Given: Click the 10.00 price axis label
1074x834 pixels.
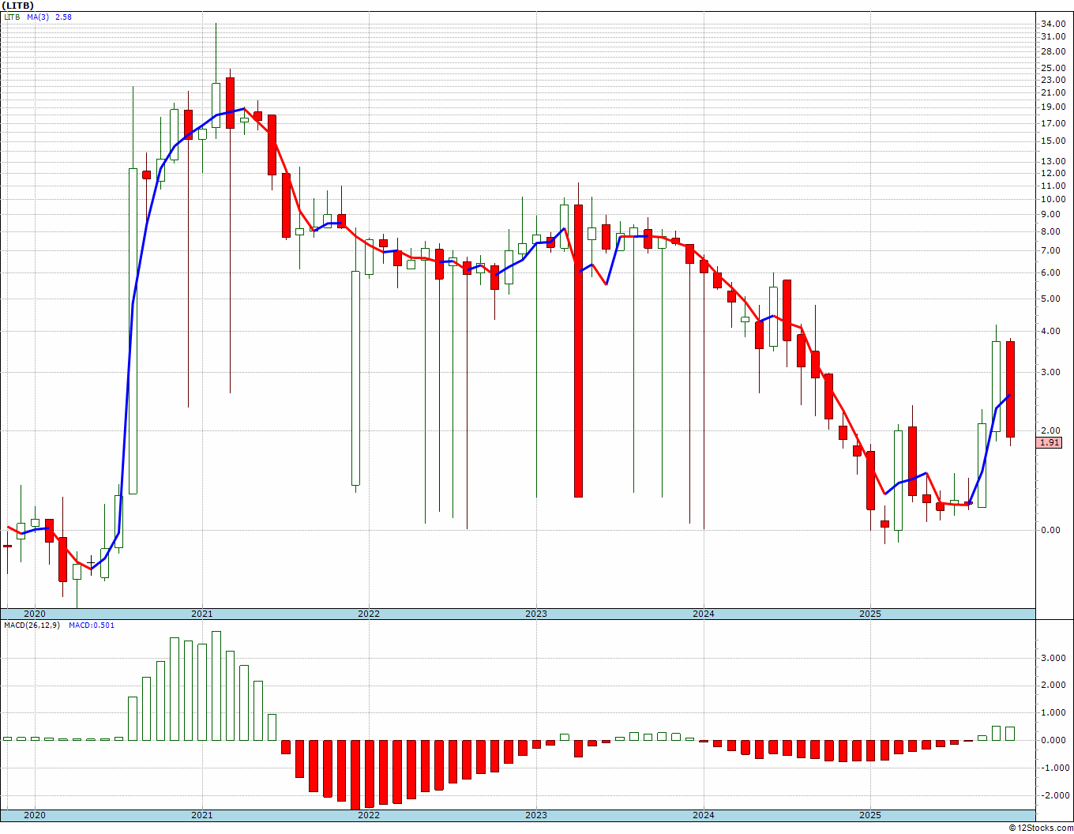Looking at the screenshot, I should (1053, 199).
